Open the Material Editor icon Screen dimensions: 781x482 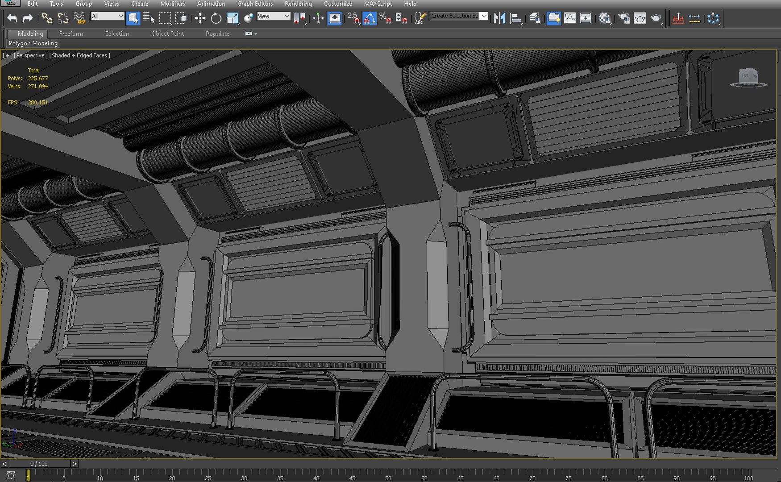pyautogui.click(x=605, y=18)
